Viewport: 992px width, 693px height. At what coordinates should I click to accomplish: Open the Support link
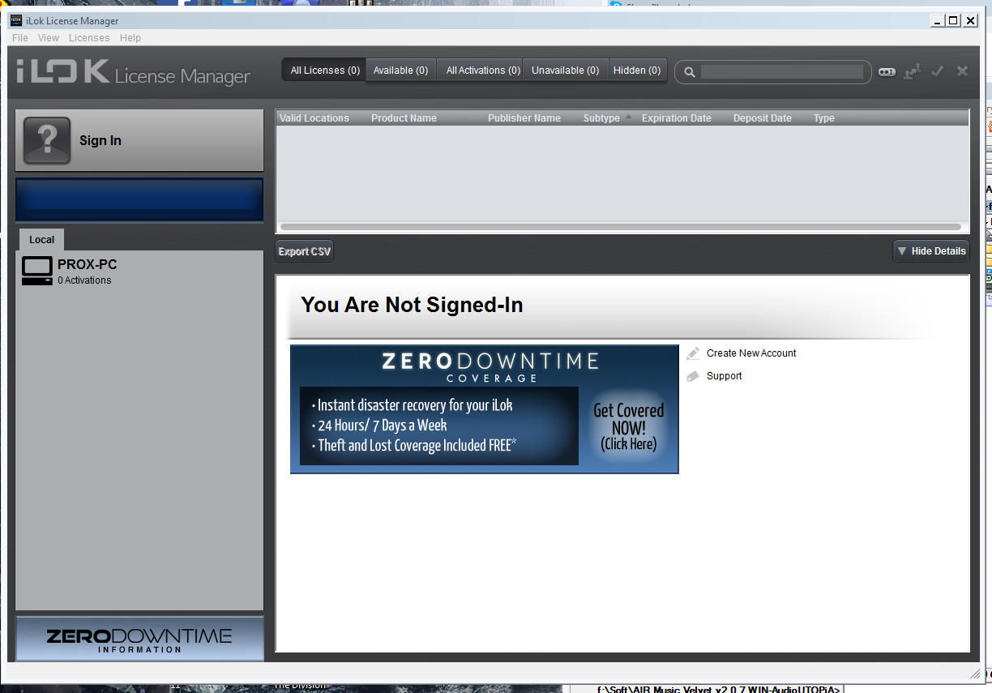(x=724, y=376)
